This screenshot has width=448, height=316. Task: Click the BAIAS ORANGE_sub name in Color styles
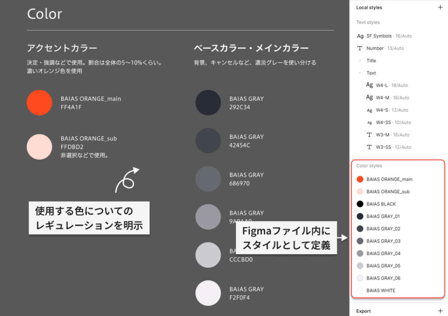(x=388, y=192)
